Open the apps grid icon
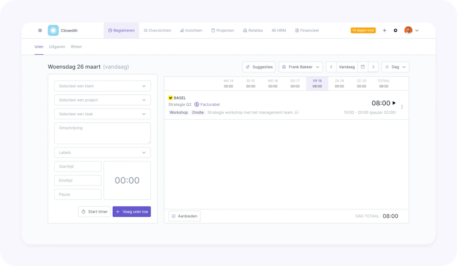The height and width of the screenshot is (266, 457). click(40, 30)
